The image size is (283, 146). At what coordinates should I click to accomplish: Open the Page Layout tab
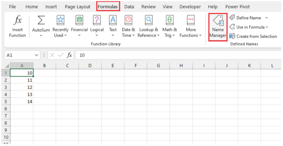[77, 7]
